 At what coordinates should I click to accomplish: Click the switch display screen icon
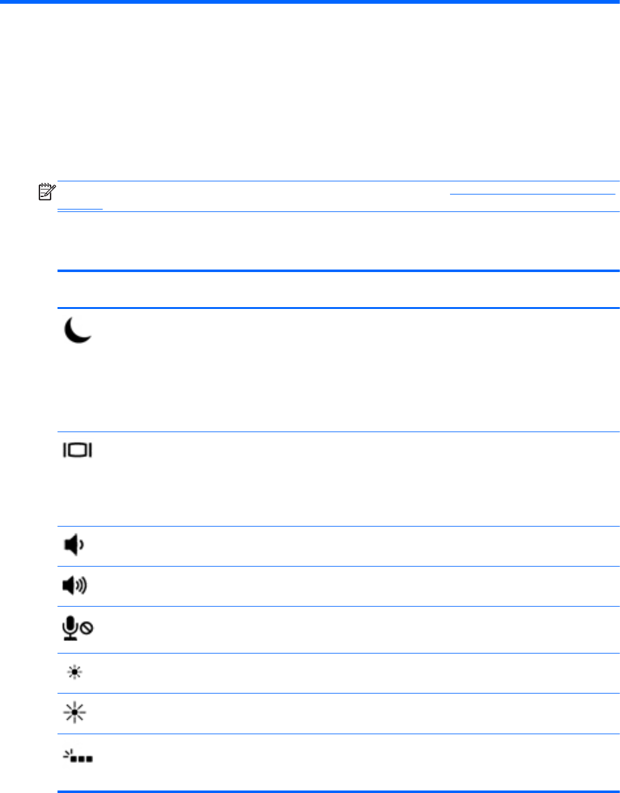(x=77, y=450)
